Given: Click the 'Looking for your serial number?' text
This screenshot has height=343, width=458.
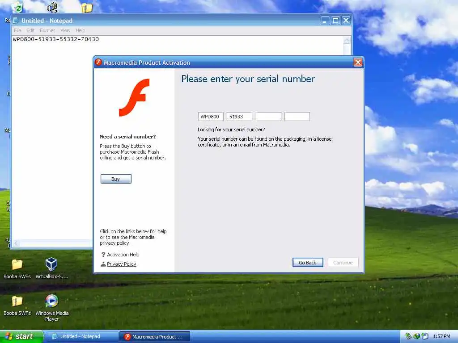Looking at the screenshot, I should point(231,130).
